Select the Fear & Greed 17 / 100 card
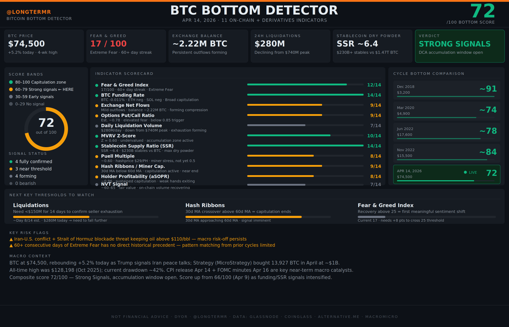 [126, 46]
